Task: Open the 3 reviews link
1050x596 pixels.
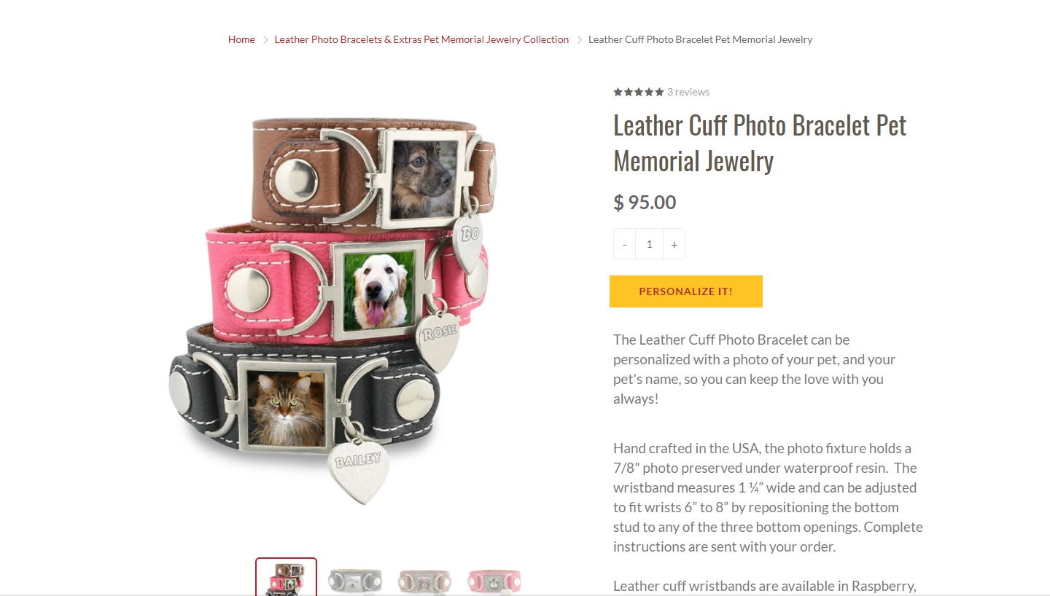Action: [688, 92]
